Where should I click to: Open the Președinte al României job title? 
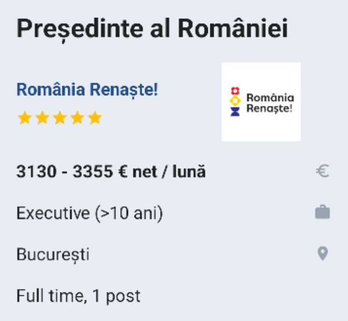click(152, 29)
